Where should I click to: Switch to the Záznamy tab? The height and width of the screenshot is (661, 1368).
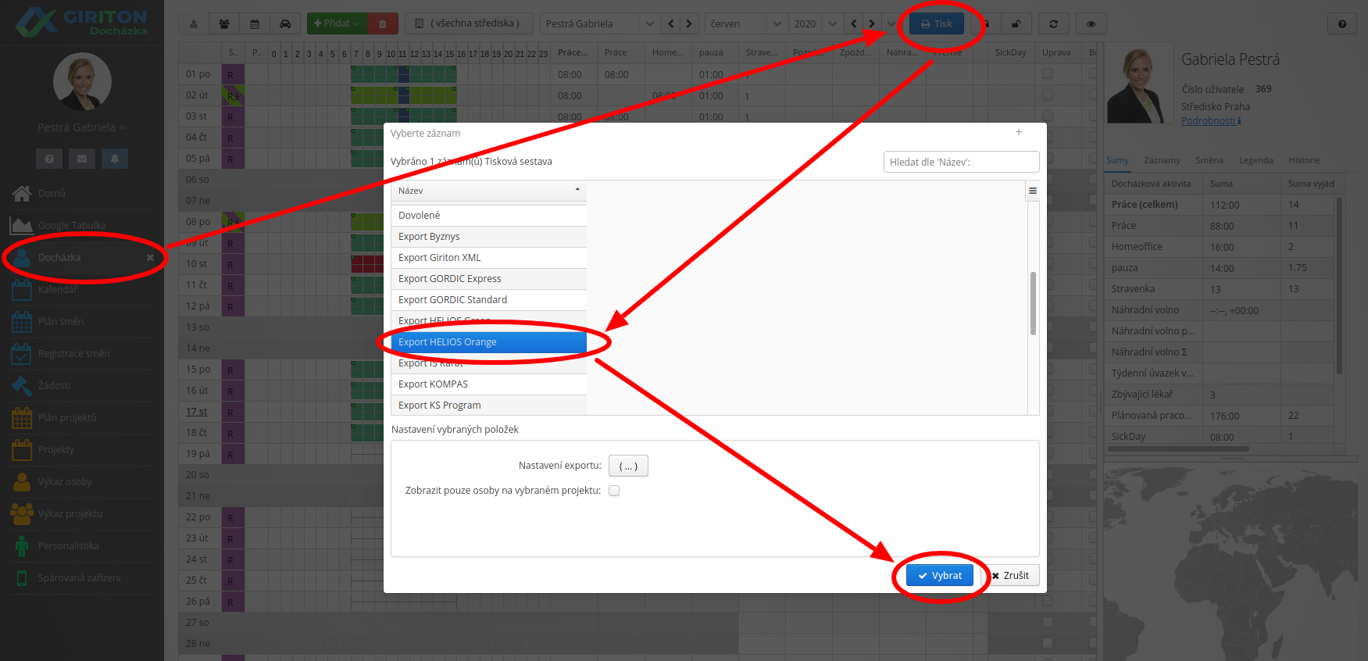(1162, 160)
